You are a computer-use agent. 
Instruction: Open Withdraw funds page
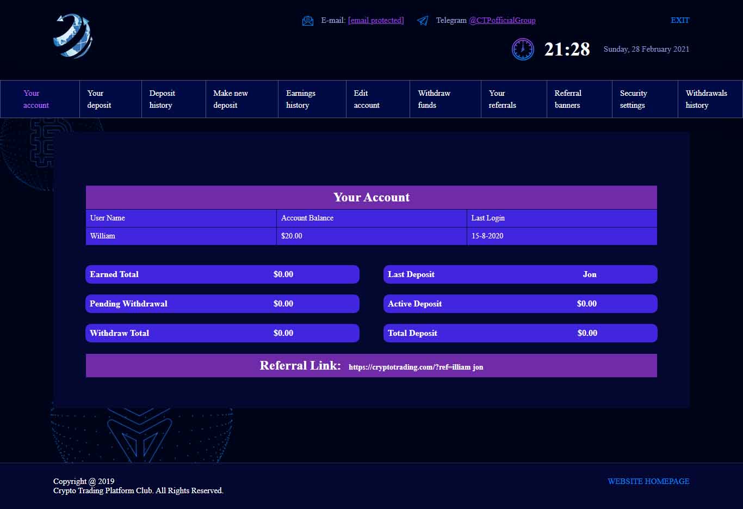[x=445, y=99]
